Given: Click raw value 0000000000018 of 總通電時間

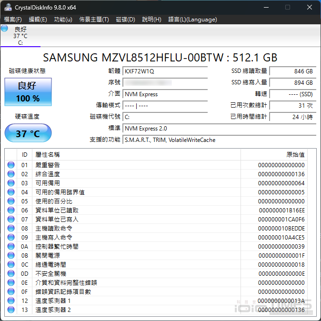Looking at the screenshot, I should [281, 264].
